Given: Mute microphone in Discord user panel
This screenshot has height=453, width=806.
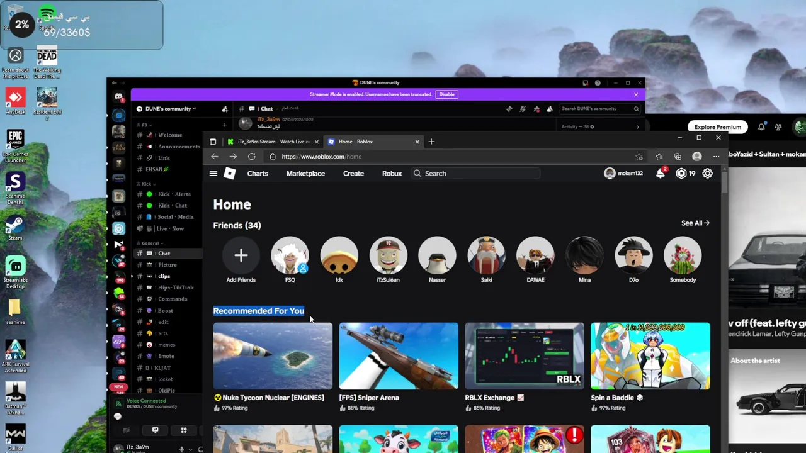Looking at the screenshot, I should pos(182,449).
